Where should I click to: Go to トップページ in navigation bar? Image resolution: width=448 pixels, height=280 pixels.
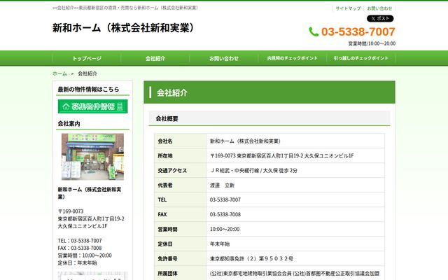click(x=87, y=58)
